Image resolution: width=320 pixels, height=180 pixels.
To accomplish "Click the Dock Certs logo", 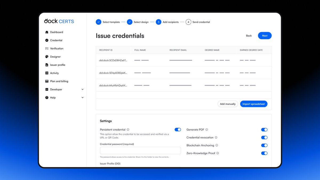I will click(x=59, y=21).
